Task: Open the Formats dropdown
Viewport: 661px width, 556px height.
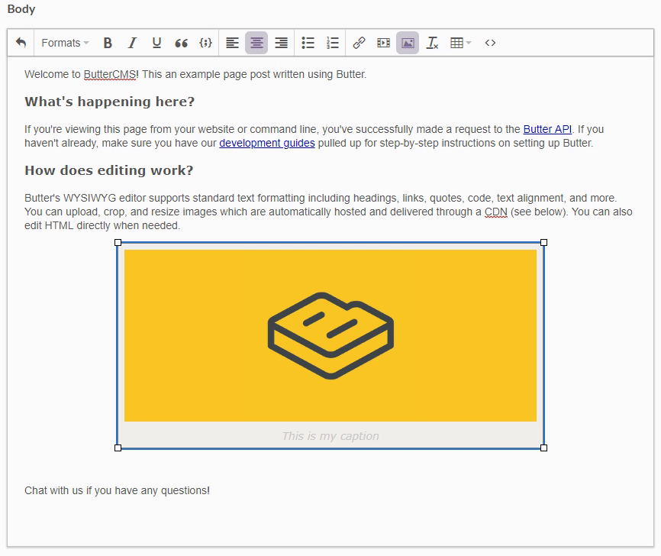Action: pyautogui.click(x=65, y=43)
